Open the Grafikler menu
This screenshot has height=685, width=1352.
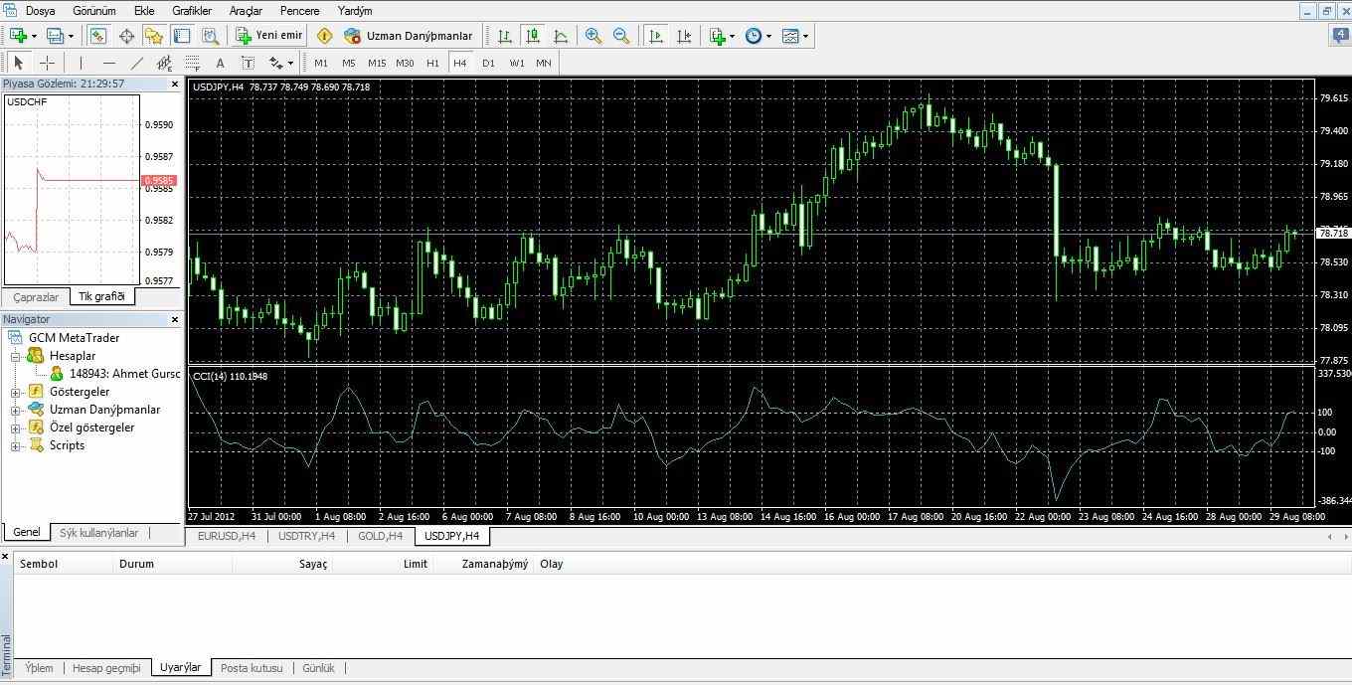click(192, 11)
